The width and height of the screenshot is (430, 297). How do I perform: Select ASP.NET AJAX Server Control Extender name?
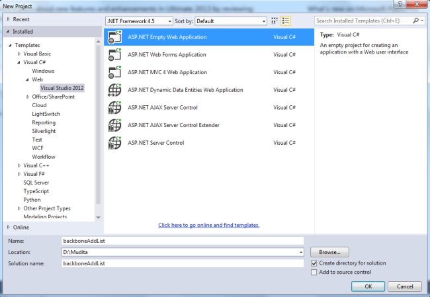coord(173,125)
